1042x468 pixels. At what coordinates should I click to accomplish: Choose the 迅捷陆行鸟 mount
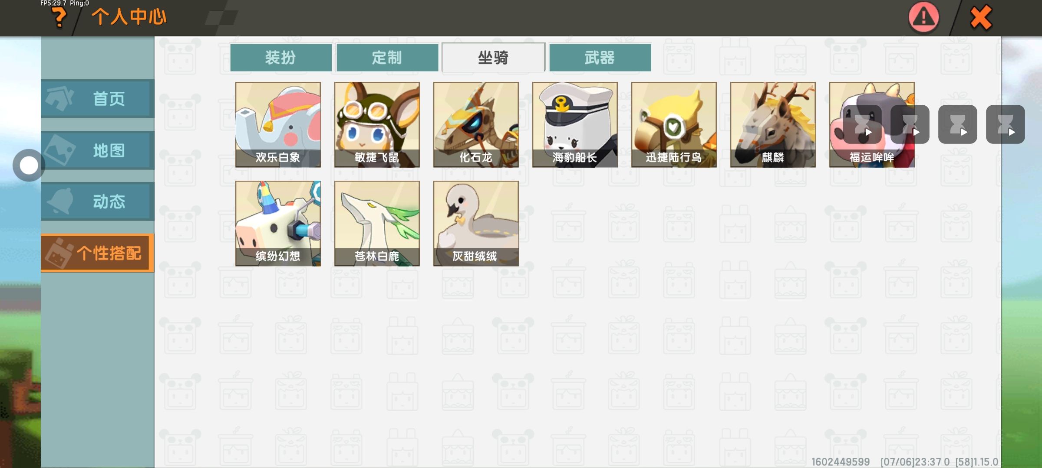click(674, 125)
